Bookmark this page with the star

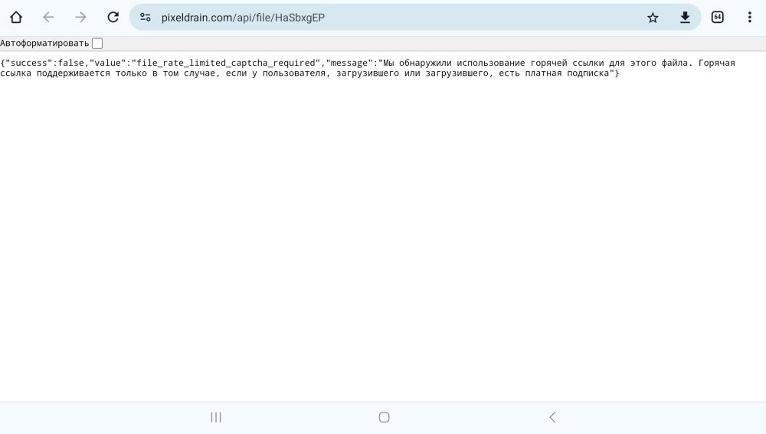653,18
